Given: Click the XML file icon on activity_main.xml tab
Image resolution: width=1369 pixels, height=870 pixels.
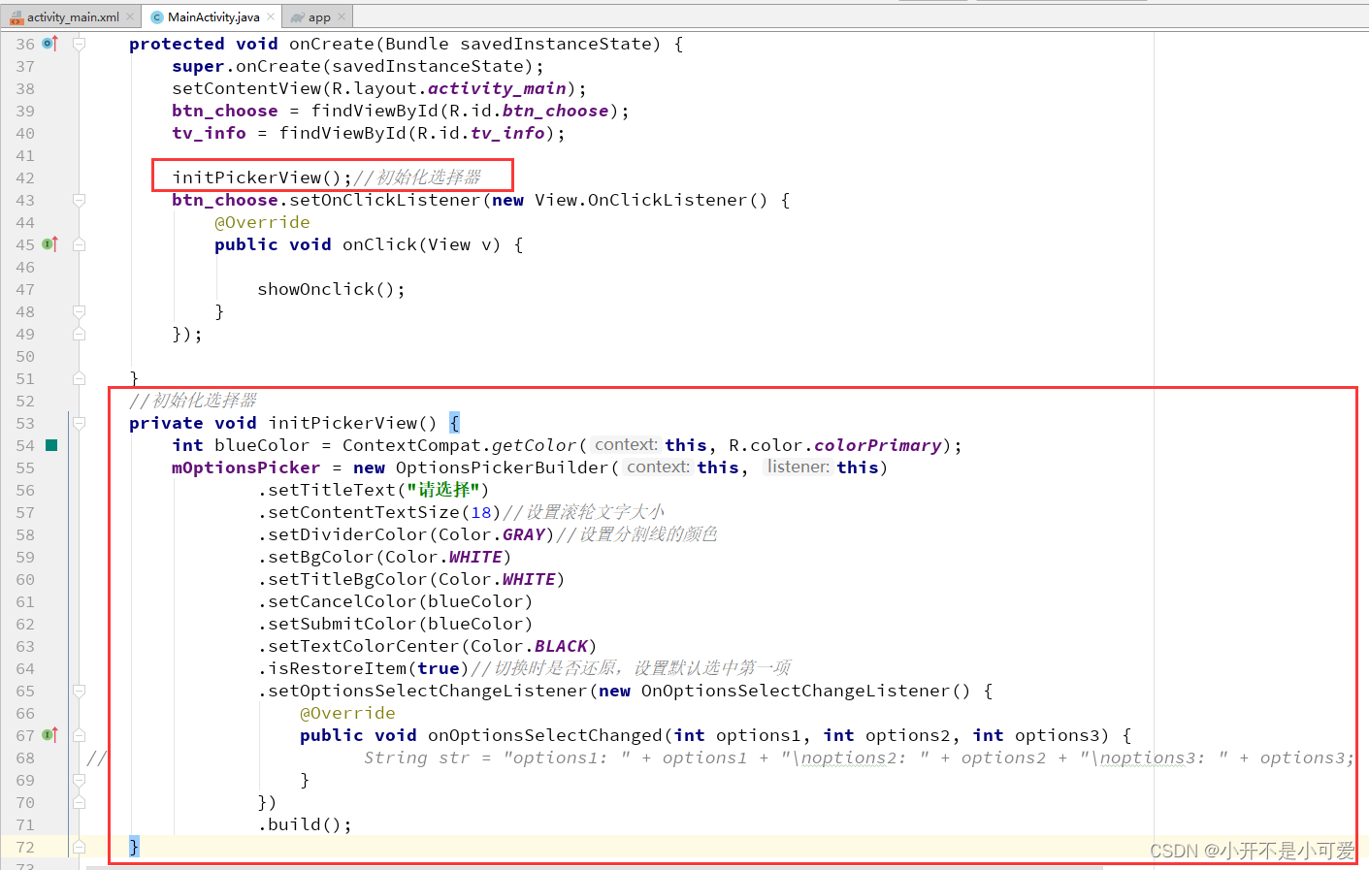Looking at the screenshot, I should 17,16.
